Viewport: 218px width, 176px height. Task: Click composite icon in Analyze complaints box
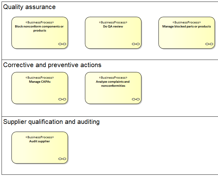pos(136,99)
